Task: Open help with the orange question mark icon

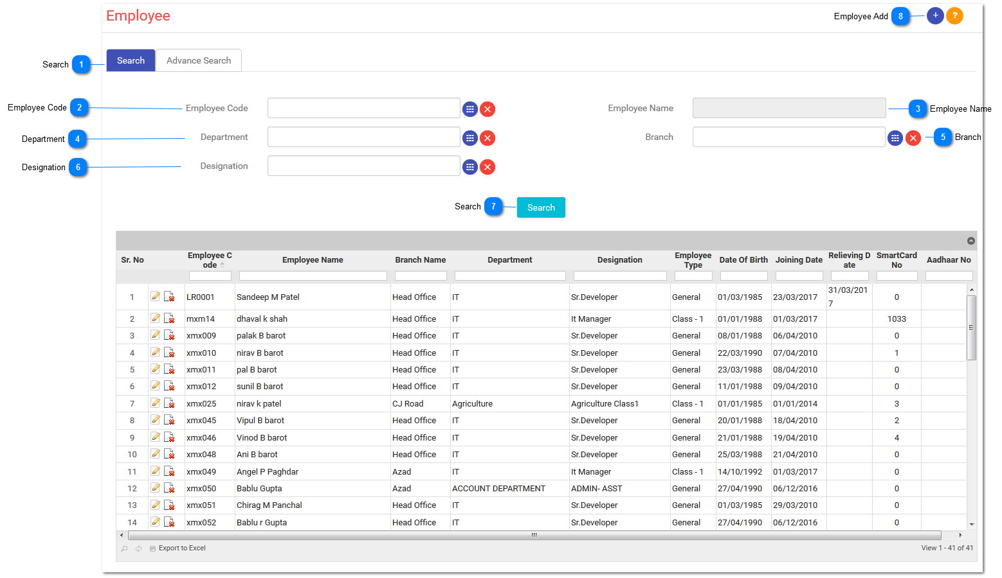Action: 955,15
